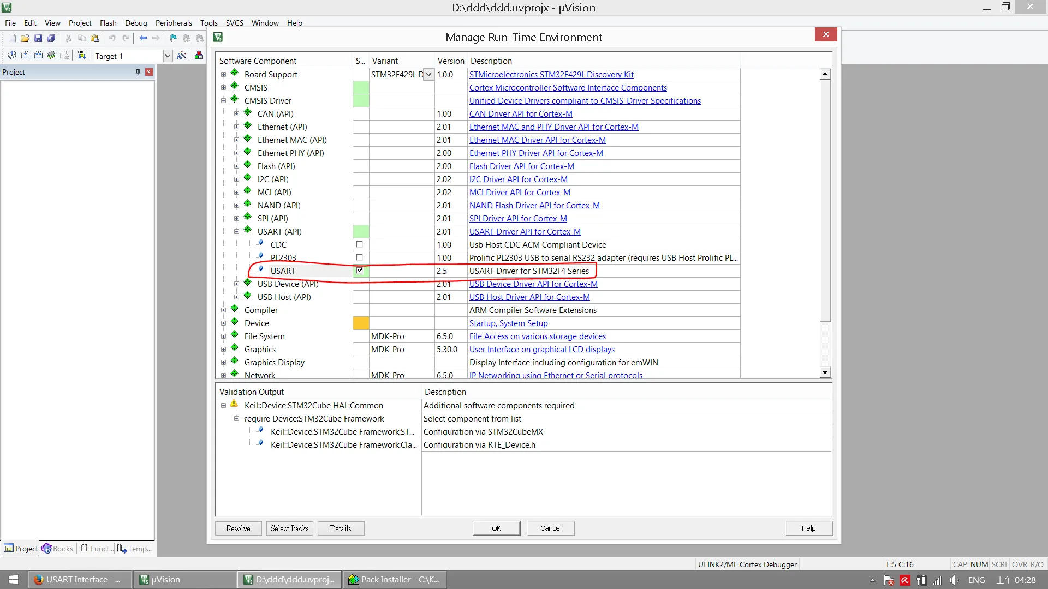Toggle the CDC component checkbox
1048x589 pixels.
(359, 244)
